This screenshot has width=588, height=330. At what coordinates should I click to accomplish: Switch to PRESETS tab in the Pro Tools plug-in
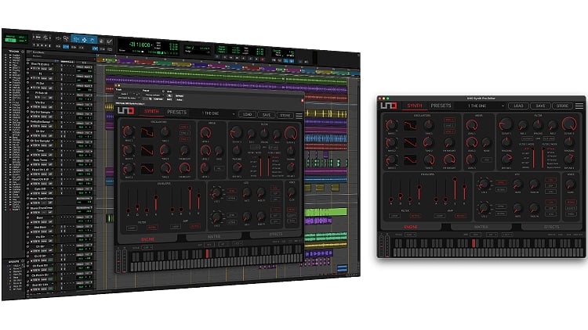(176, 112)
